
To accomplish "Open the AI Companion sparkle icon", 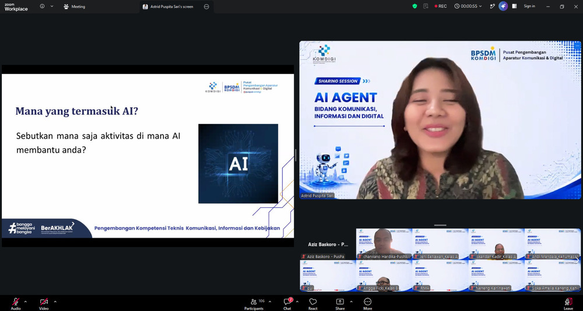I will tap(504, 6).
